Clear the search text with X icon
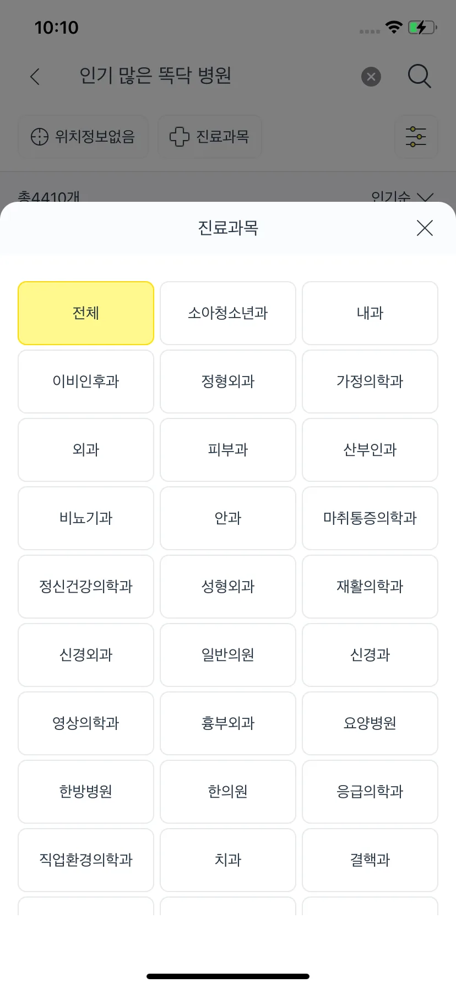This screenshot has width=456, height=988. [371, 77]
